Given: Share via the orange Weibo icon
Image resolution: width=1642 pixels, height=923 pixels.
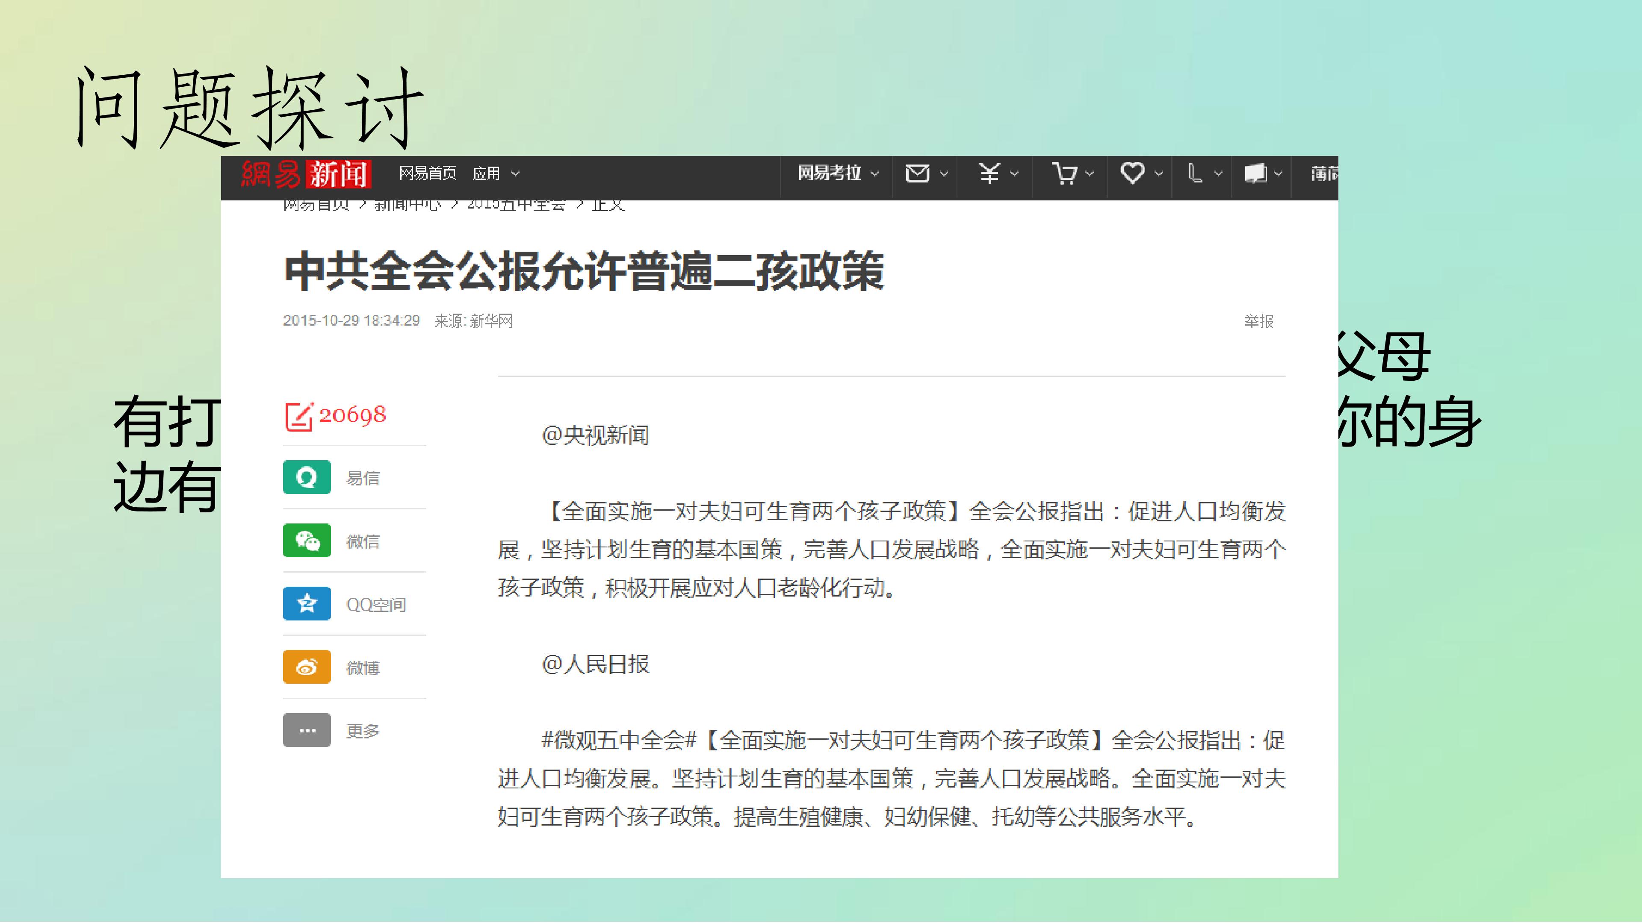Looking at the screenshot, I should [x=307, y=666].
